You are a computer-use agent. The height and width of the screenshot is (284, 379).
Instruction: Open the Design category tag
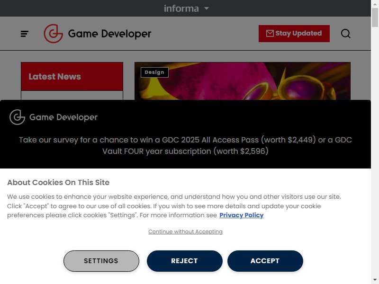(x=154, y=72)
